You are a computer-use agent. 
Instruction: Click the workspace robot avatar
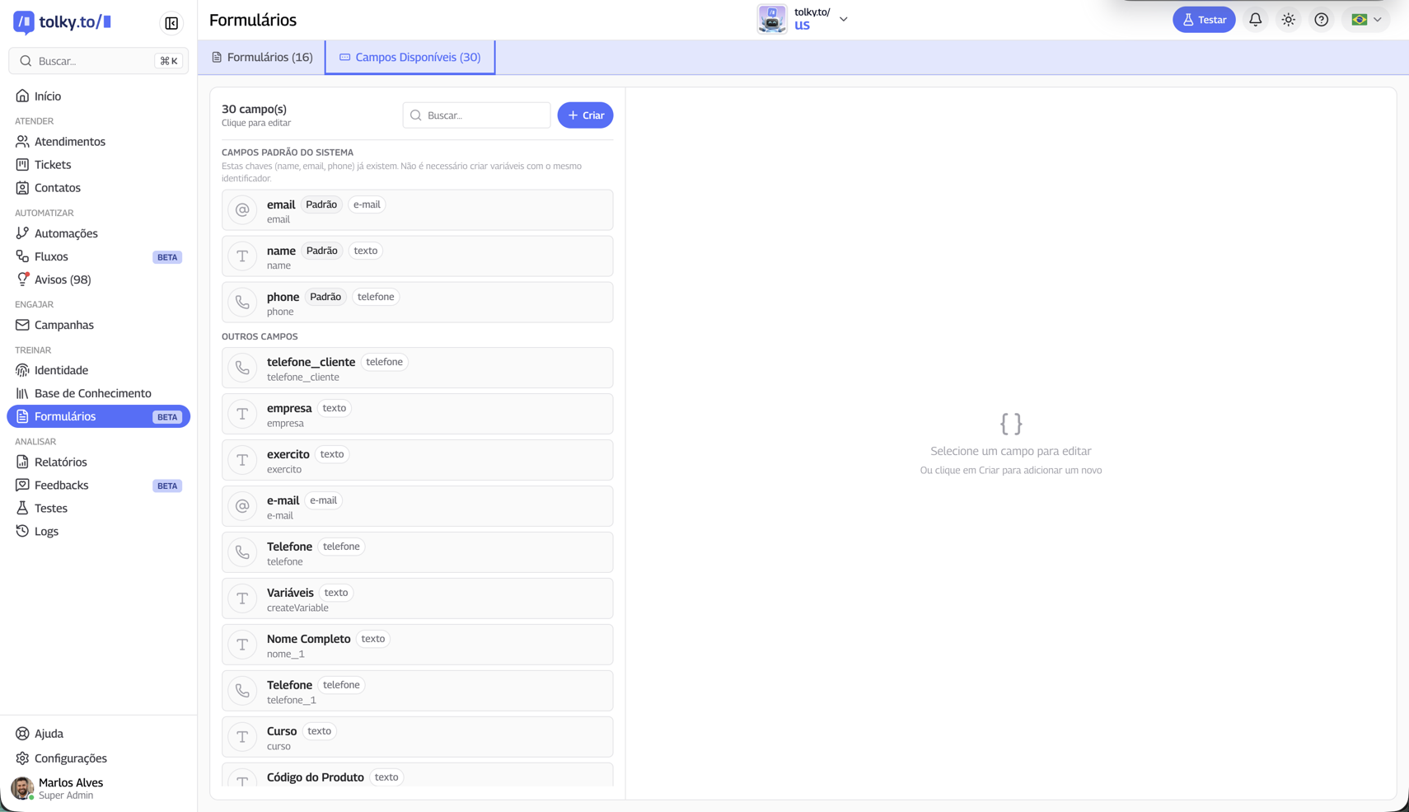[772, 19]
